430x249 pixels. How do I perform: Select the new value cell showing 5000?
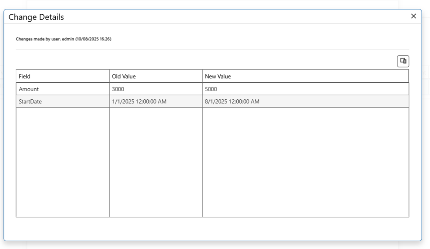pyautogui.click(x=211, y=89)
